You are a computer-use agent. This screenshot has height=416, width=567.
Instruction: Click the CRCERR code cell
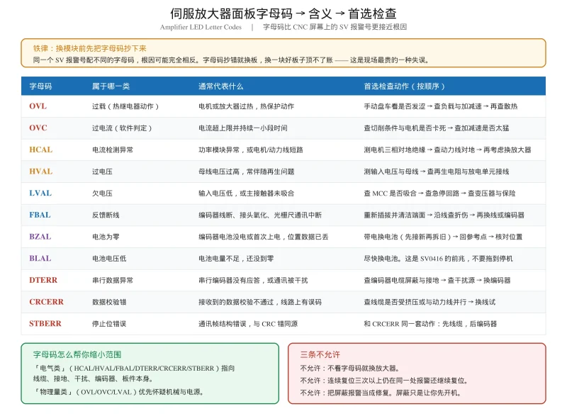coord(46,302)
